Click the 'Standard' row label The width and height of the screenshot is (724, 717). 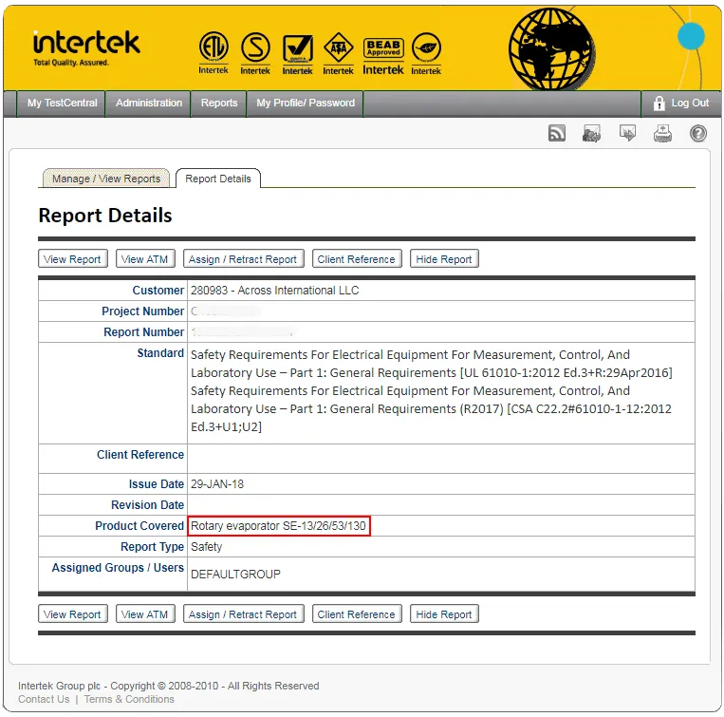(x=160, y=353)
